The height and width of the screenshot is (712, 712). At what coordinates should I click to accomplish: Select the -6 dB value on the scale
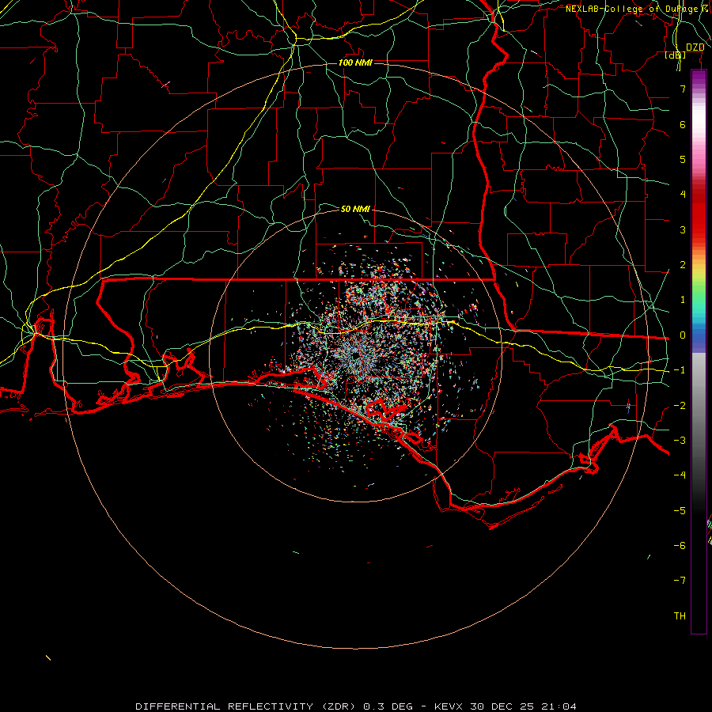point(680,546)
